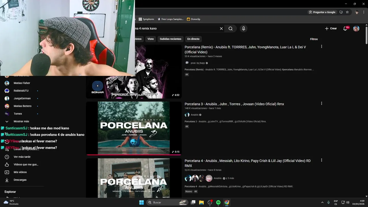Open options menu for Porcelana 4 video

tap(321, 160)
